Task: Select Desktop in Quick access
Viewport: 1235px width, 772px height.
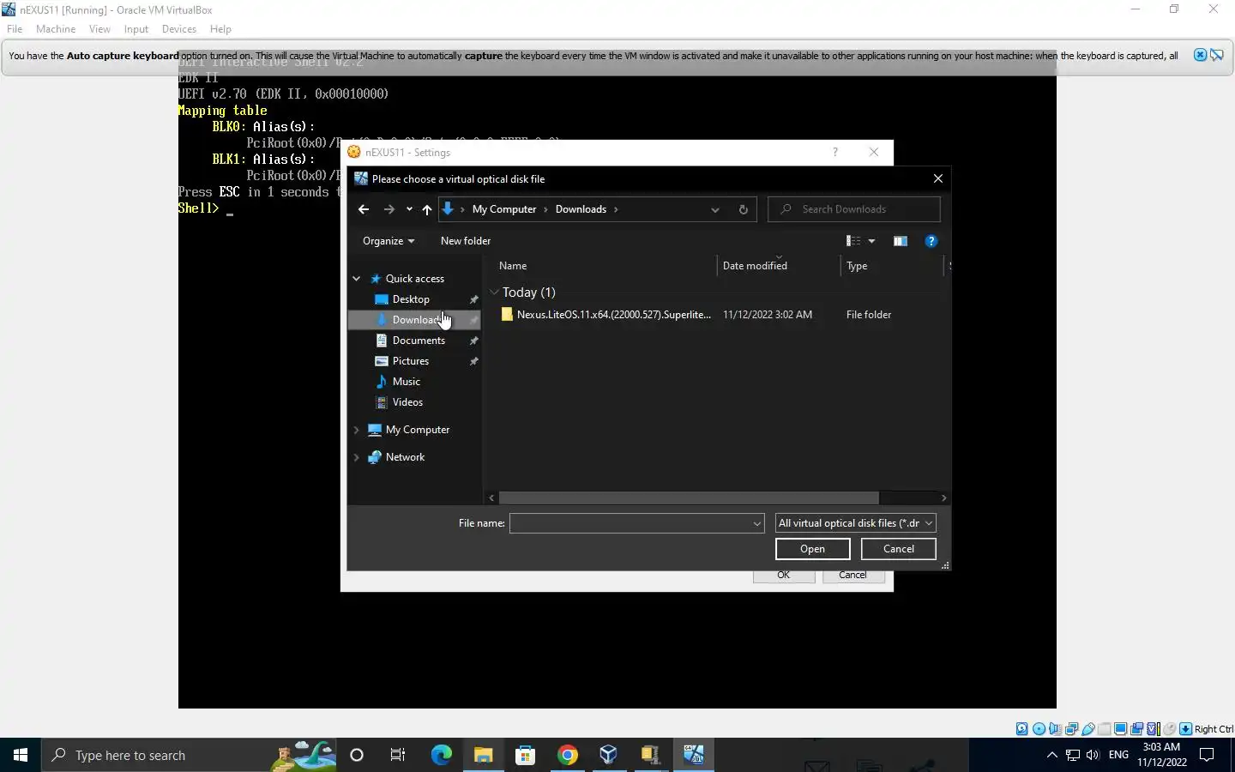Action: click(x=411, y=299)
